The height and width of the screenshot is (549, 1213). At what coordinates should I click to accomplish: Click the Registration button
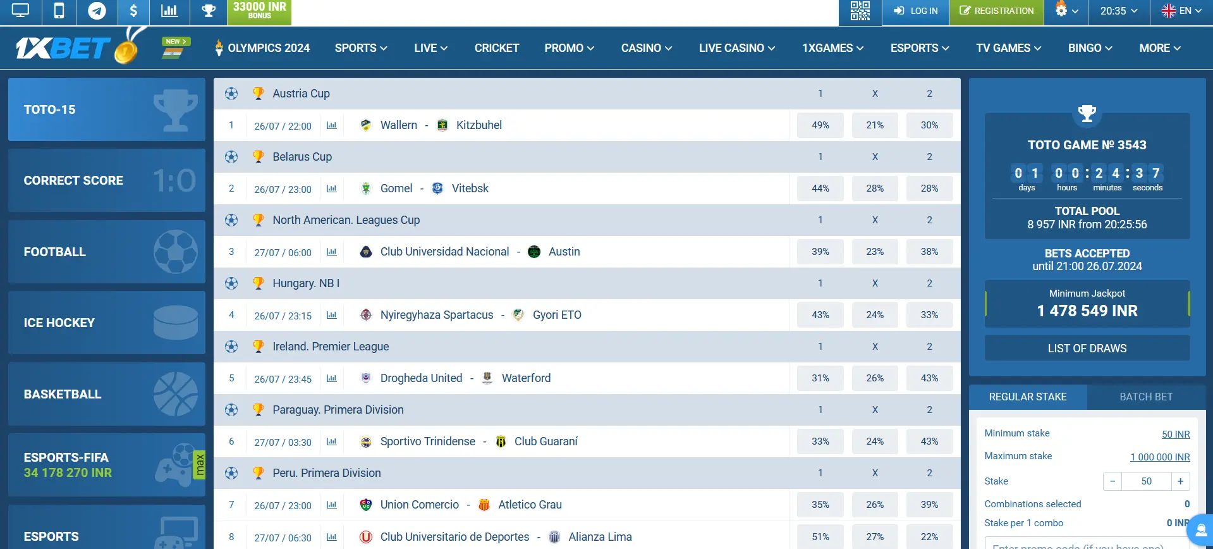[x=996, y=11]
